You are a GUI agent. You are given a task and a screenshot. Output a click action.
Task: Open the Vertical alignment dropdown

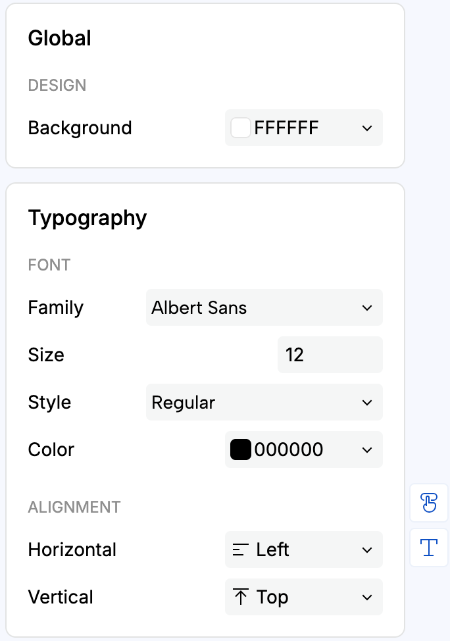click(x=367, y=597)
